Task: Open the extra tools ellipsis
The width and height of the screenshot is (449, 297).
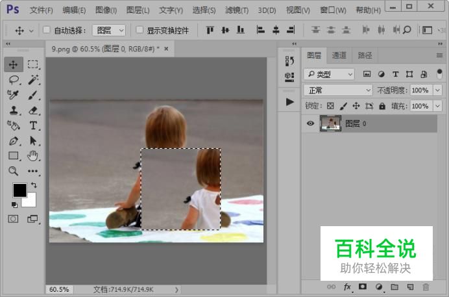Action: 33,171
